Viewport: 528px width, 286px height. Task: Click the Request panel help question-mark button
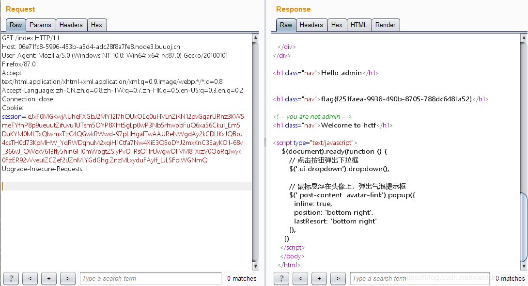coord(11,279)
